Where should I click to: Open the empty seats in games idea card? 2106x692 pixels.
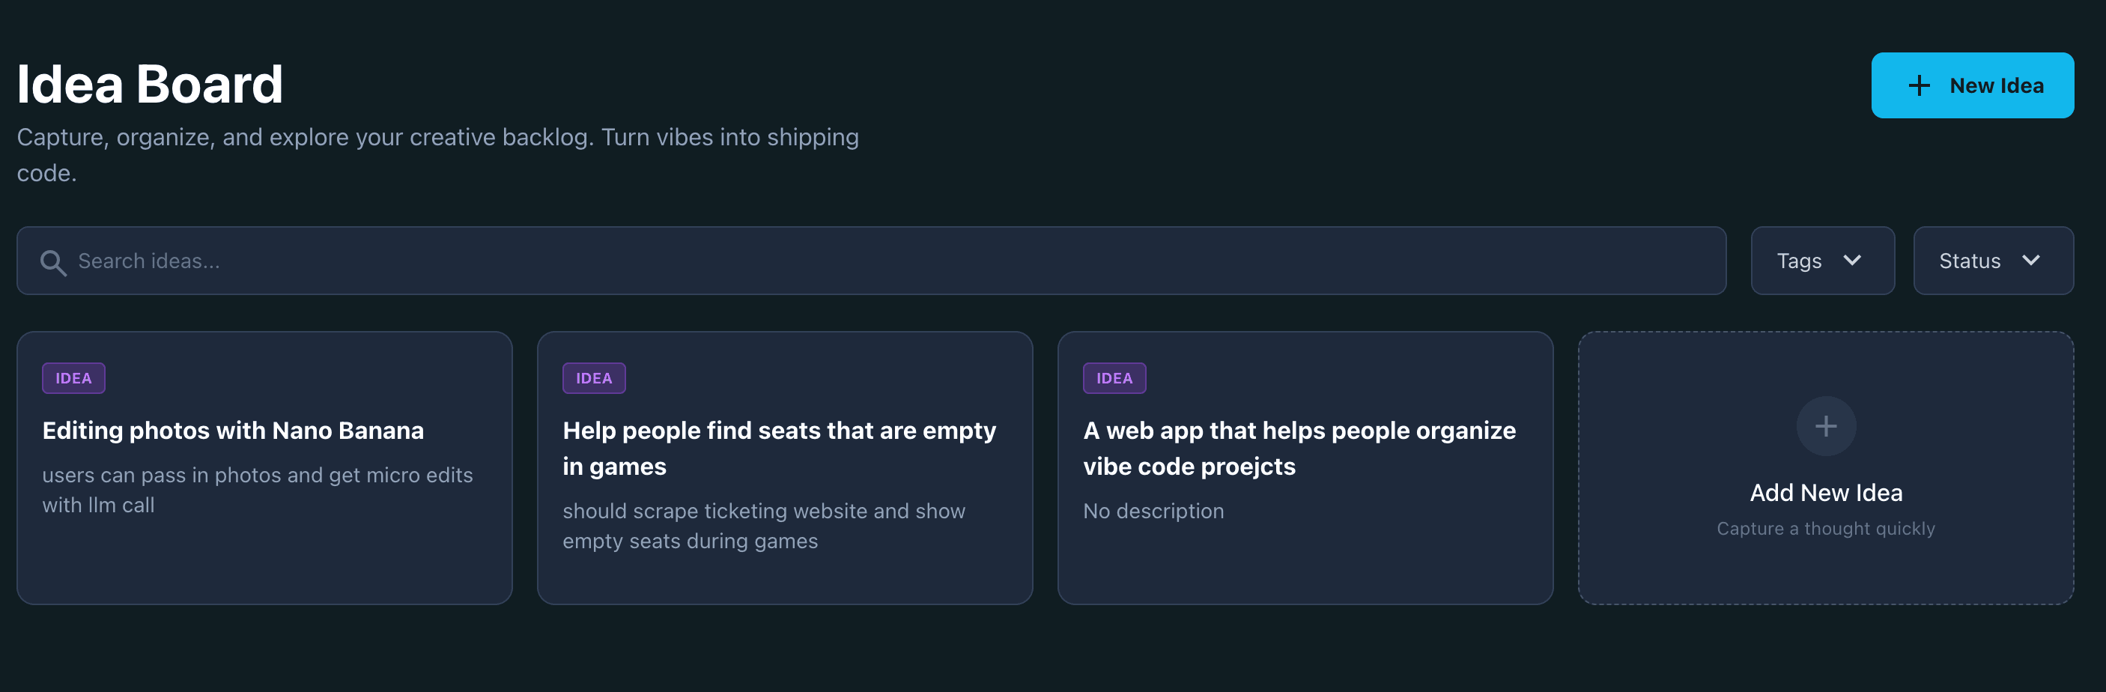(784, 573)
